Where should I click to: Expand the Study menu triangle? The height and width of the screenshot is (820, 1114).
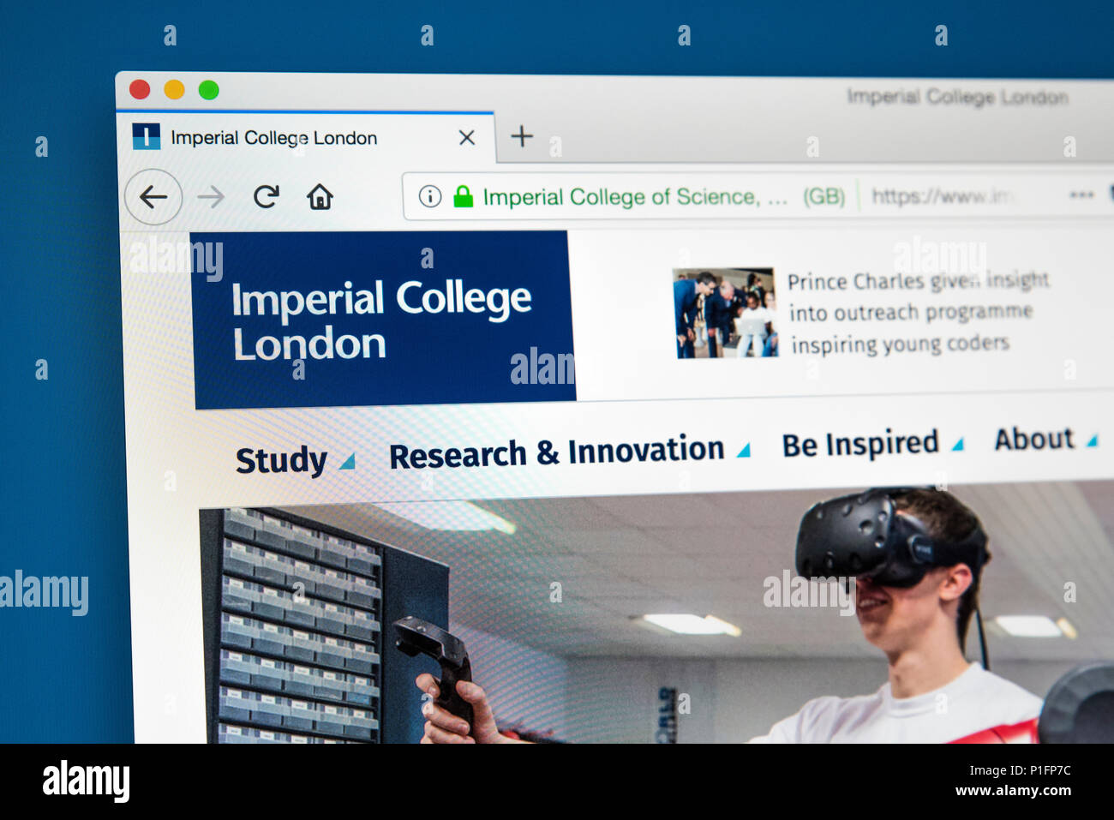click(346, 461)
